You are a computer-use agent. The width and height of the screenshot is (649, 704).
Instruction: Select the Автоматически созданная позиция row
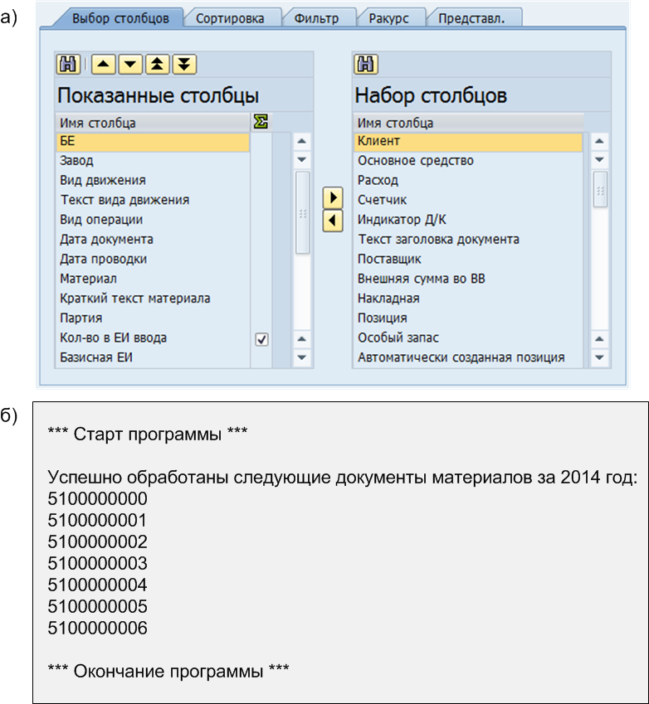pos(468,358)
